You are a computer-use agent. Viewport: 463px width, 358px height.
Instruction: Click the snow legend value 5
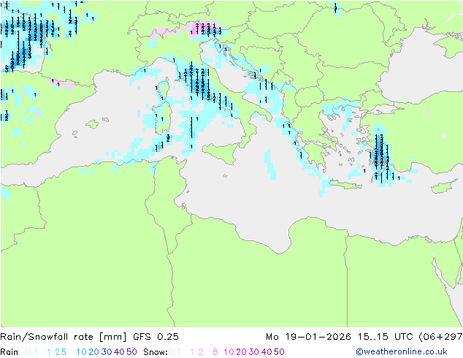coord(215,352)
